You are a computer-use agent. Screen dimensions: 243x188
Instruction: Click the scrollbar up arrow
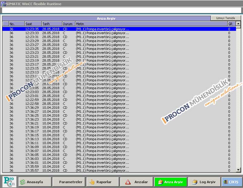click(238, 24)
